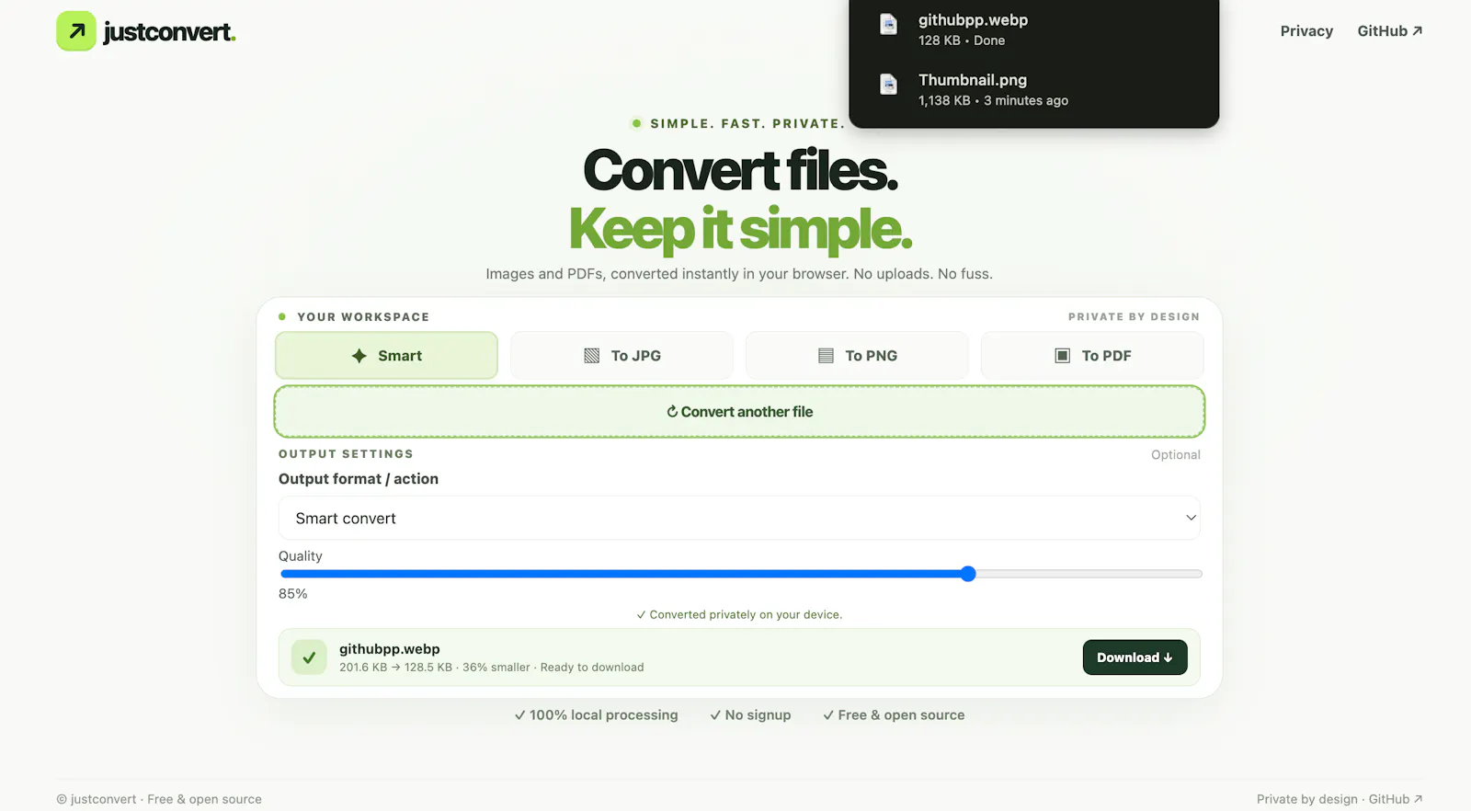Open the GitHub link in the header

tap(1390, 31)
